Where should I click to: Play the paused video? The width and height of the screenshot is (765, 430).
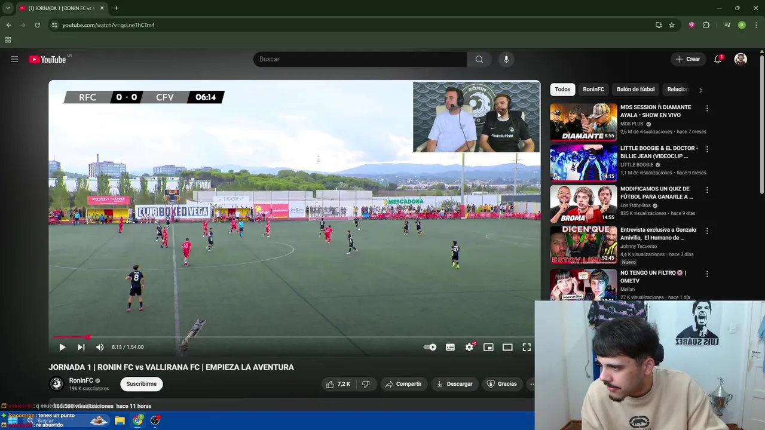point(62,347)
